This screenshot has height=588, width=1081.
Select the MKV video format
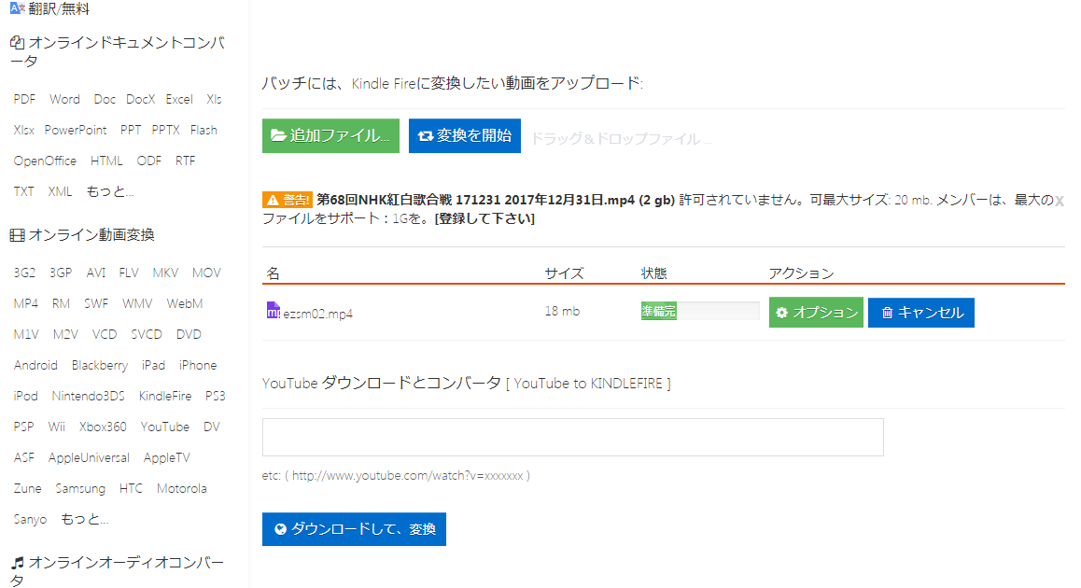pos(165,273)
